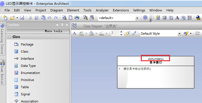Click the Copy icon in toolbar
Image resolution: width=202 pixels, height=103 pixels.
(x=37, y=18)
